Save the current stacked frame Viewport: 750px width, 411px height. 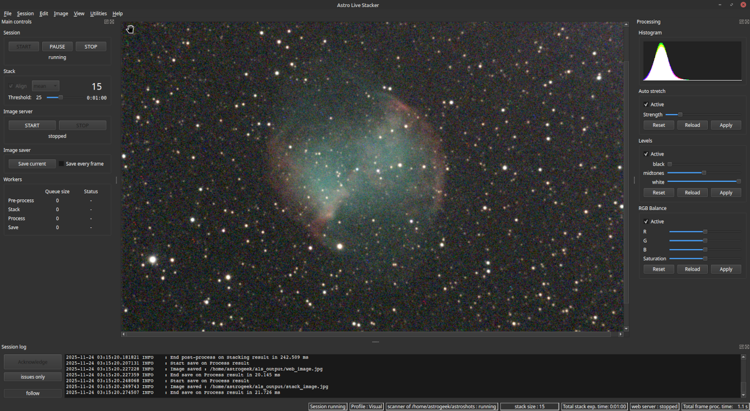click(31, 164)
